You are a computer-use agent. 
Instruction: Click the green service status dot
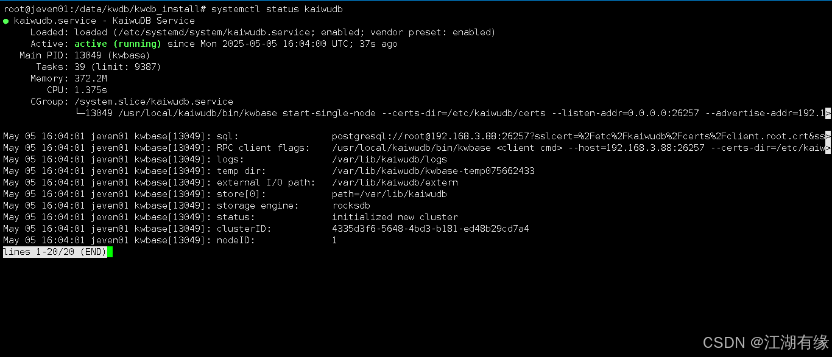(x=5, y=21)
